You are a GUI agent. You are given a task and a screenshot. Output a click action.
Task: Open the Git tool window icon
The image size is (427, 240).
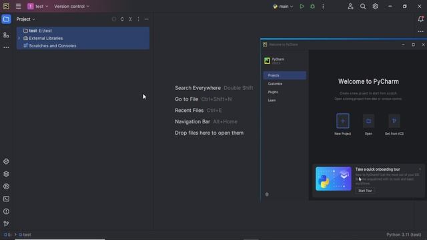[6, 224]
